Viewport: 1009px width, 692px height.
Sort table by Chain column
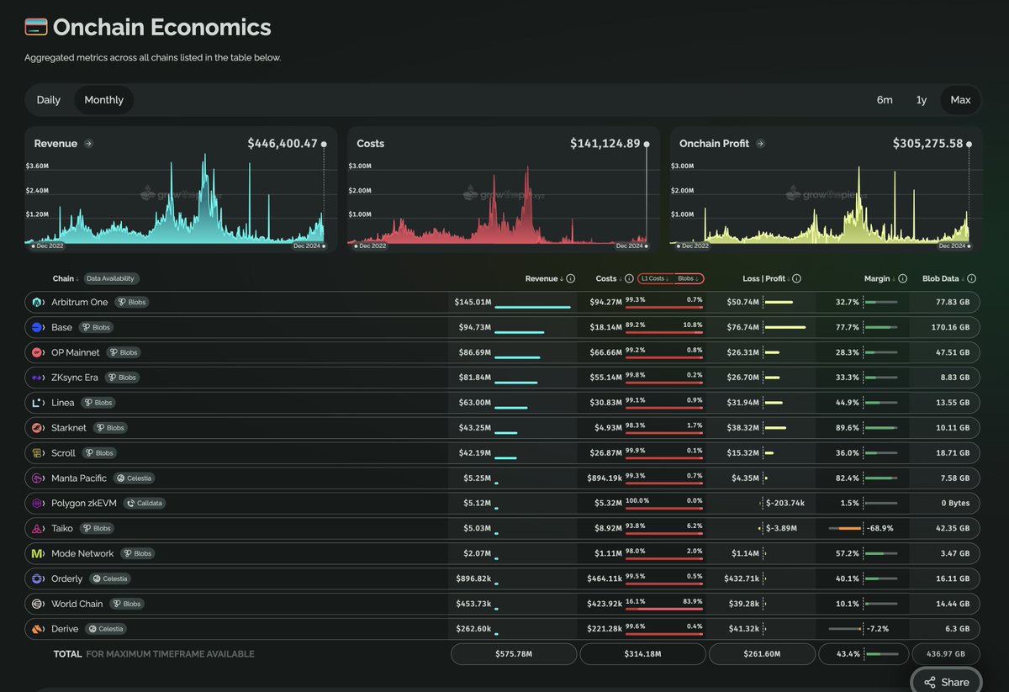pos(66,278)
